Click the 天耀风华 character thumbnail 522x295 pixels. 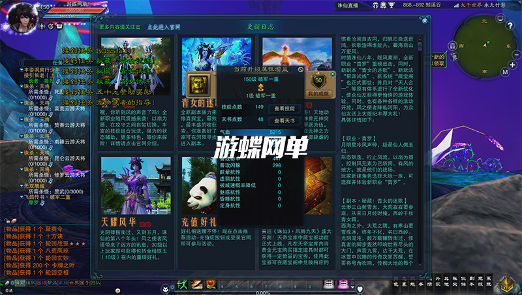136,185
